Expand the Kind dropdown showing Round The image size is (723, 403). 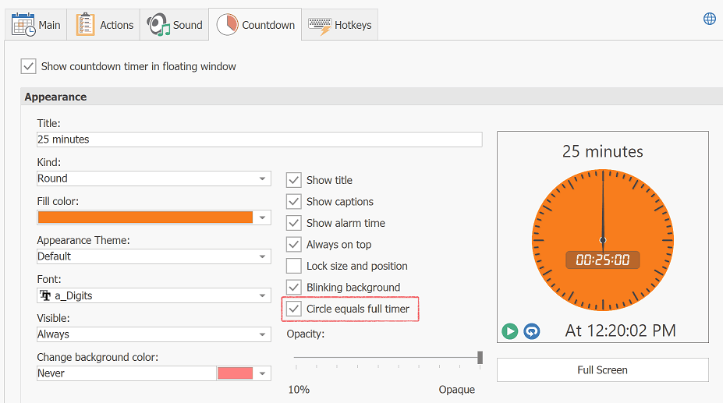pyautogui.click(x=154, y=179)
